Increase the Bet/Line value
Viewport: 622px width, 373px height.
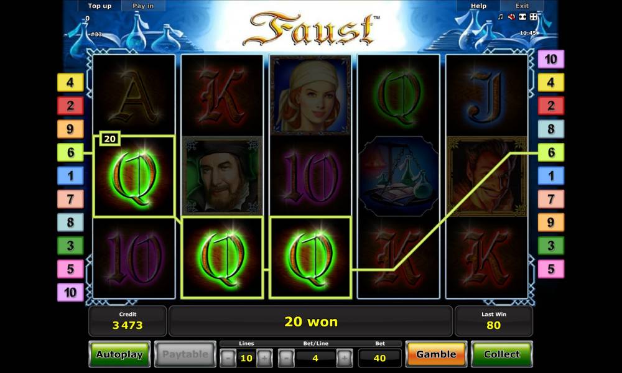(345, 358)
